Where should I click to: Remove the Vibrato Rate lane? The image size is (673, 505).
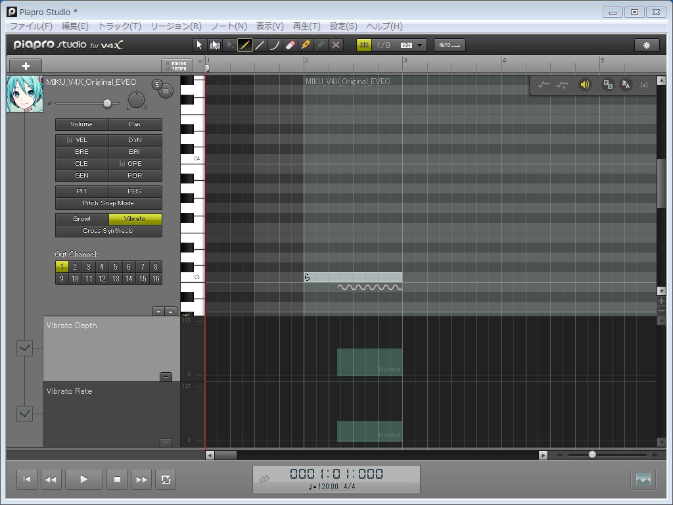point(166,443)
